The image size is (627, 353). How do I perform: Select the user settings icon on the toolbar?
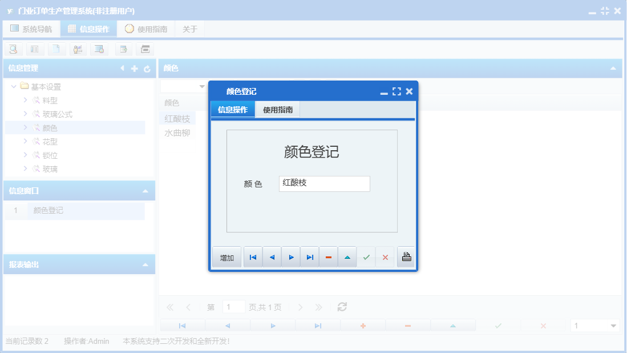click(78, 49)
